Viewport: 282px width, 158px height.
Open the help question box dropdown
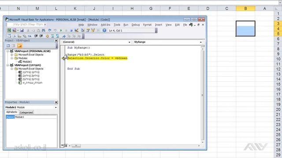pos(45,25)
